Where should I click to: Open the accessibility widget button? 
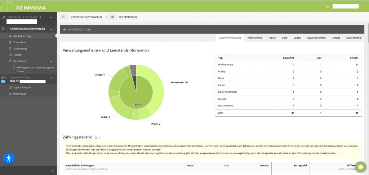[9, 158]
